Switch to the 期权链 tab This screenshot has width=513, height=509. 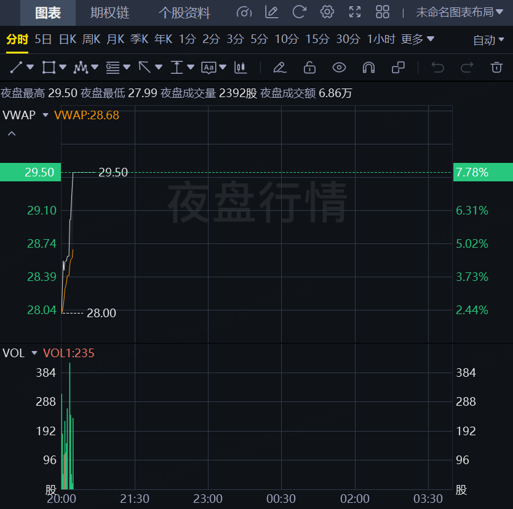[109, 12]
